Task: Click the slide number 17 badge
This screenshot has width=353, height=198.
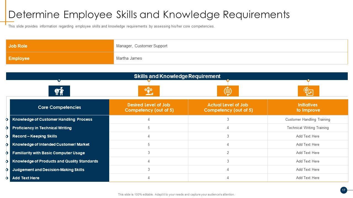Action: [x=343, y=190]
